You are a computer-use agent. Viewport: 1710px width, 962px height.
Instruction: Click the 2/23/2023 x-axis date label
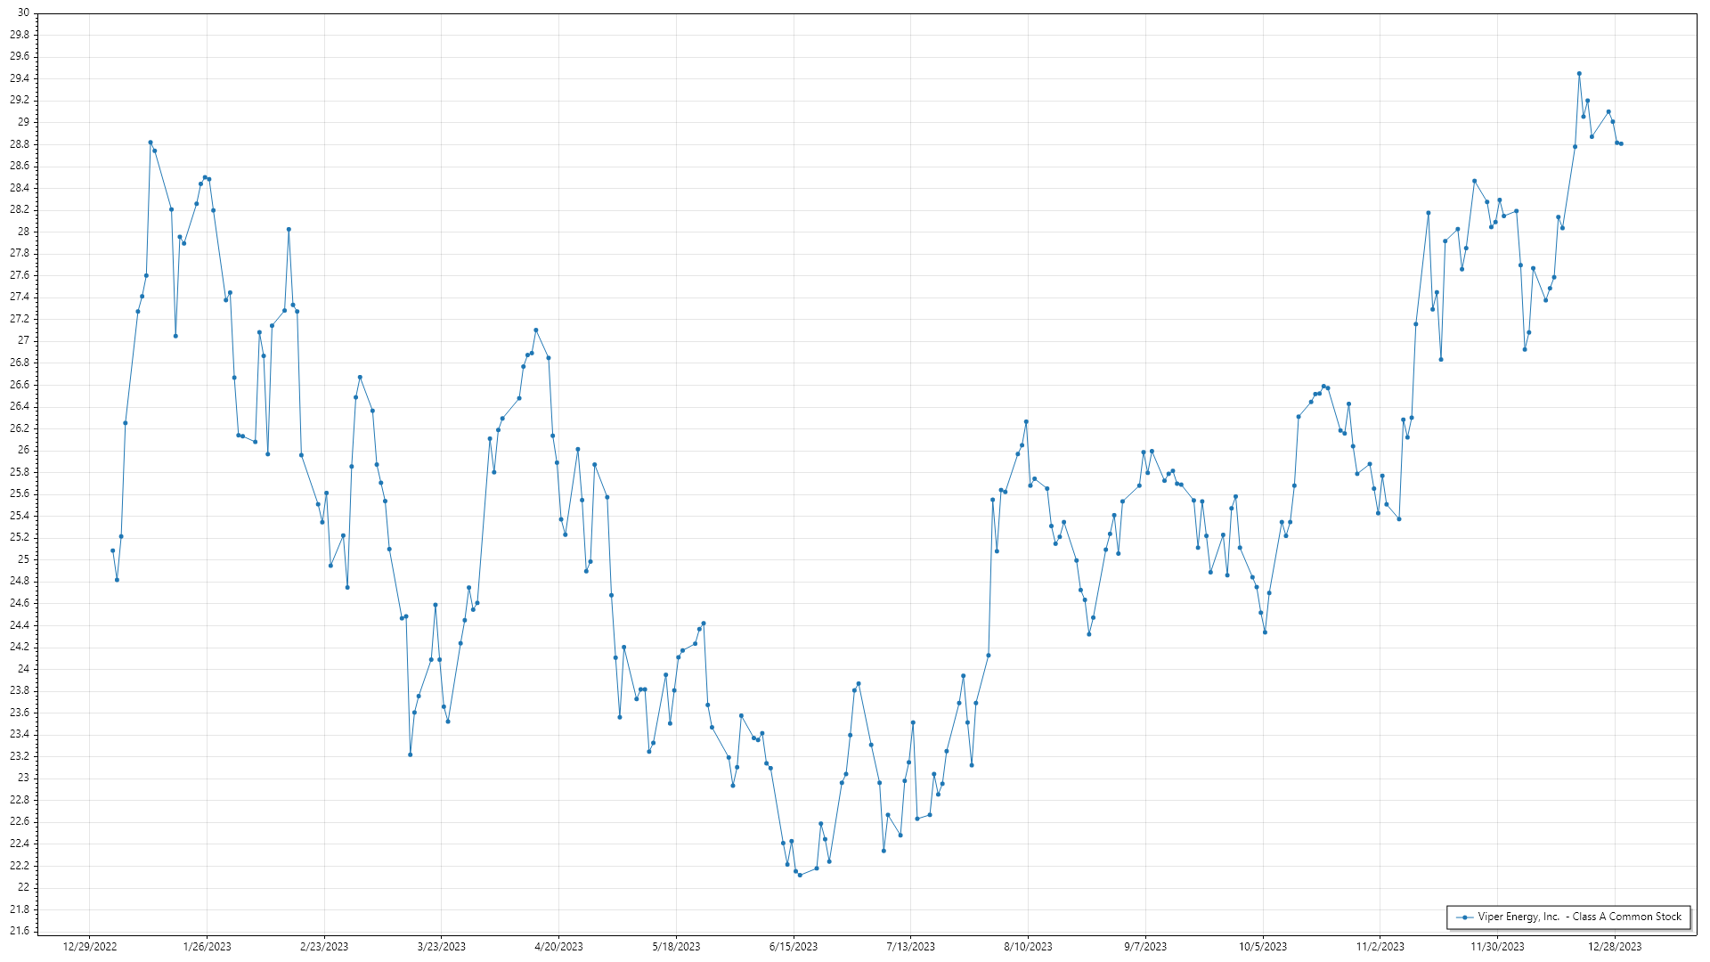click(x=324, y=946)
